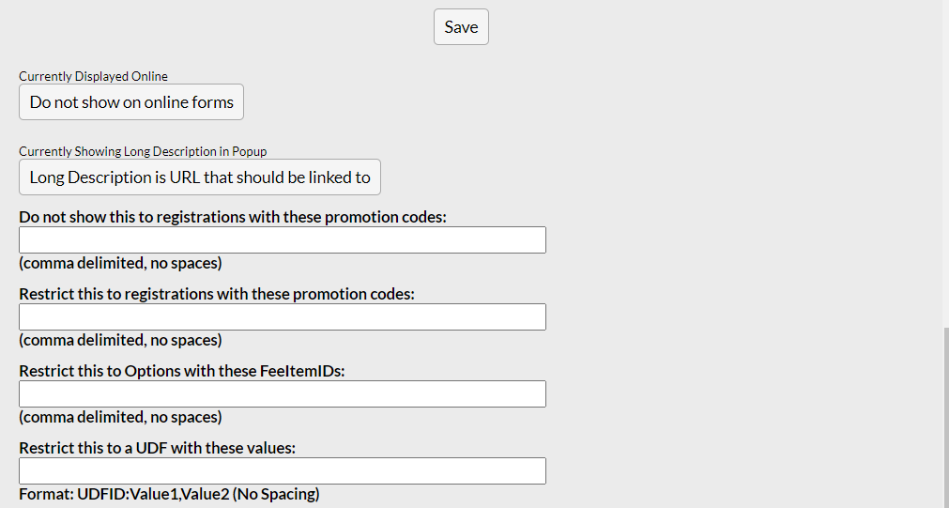Click 'Restrict this to registrations with these promotion codes' label
The height and width of the screenshot is (508, 949).
click(x=216, y=294)
